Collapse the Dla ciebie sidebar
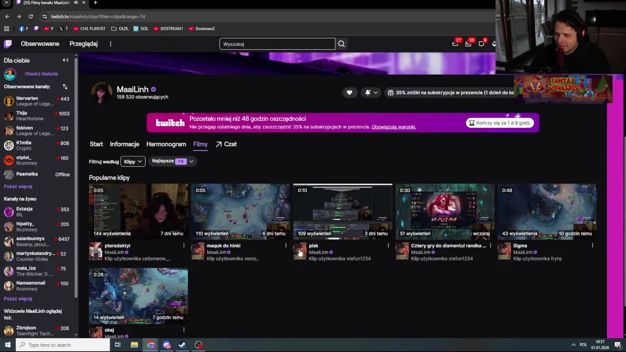Viewport: 626px width, 352px height. pyautogui.click(x=66, y=60)
